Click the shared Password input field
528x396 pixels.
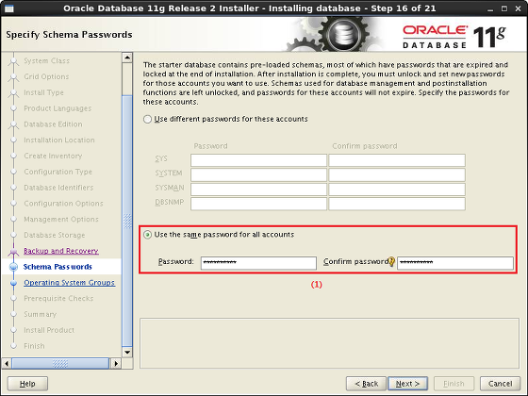[x=258, y=263]
